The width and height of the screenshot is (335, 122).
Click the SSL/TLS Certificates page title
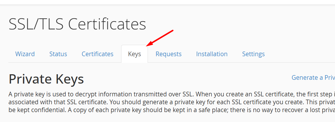[x=77, y=24]
